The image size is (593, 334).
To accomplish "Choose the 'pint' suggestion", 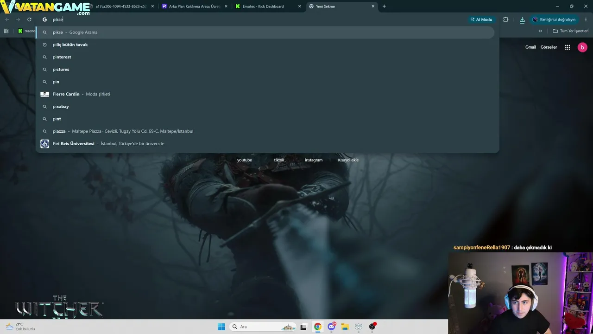I will 265,119.
